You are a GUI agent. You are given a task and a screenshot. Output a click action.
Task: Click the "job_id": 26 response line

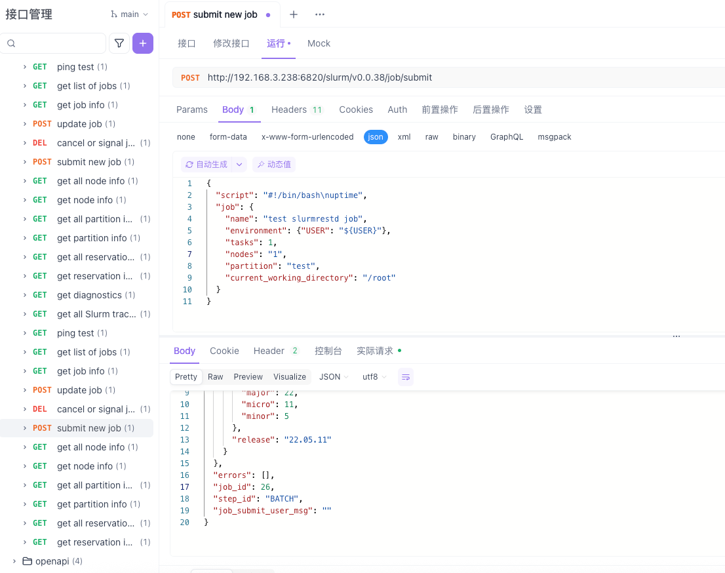243,487
